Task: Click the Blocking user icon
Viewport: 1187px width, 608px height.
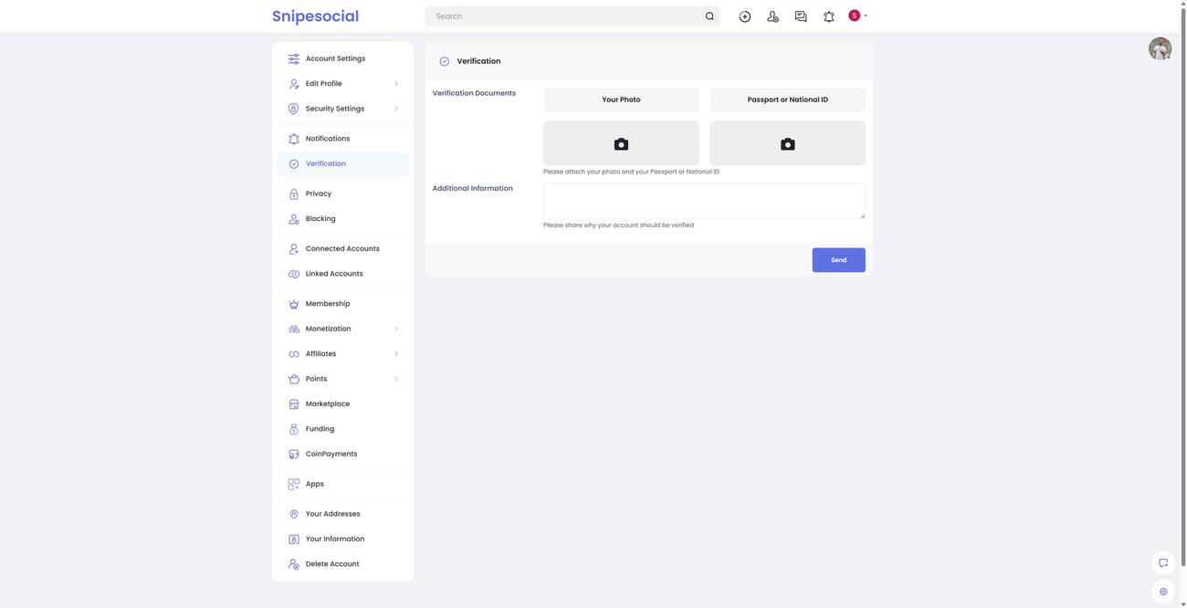Action: tap(294, 219)
